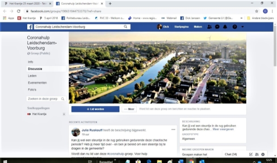This screenshot has height=163, width=277.
Task: Expand Het Krantje shortcut options arrow
Action: (64, 114)
